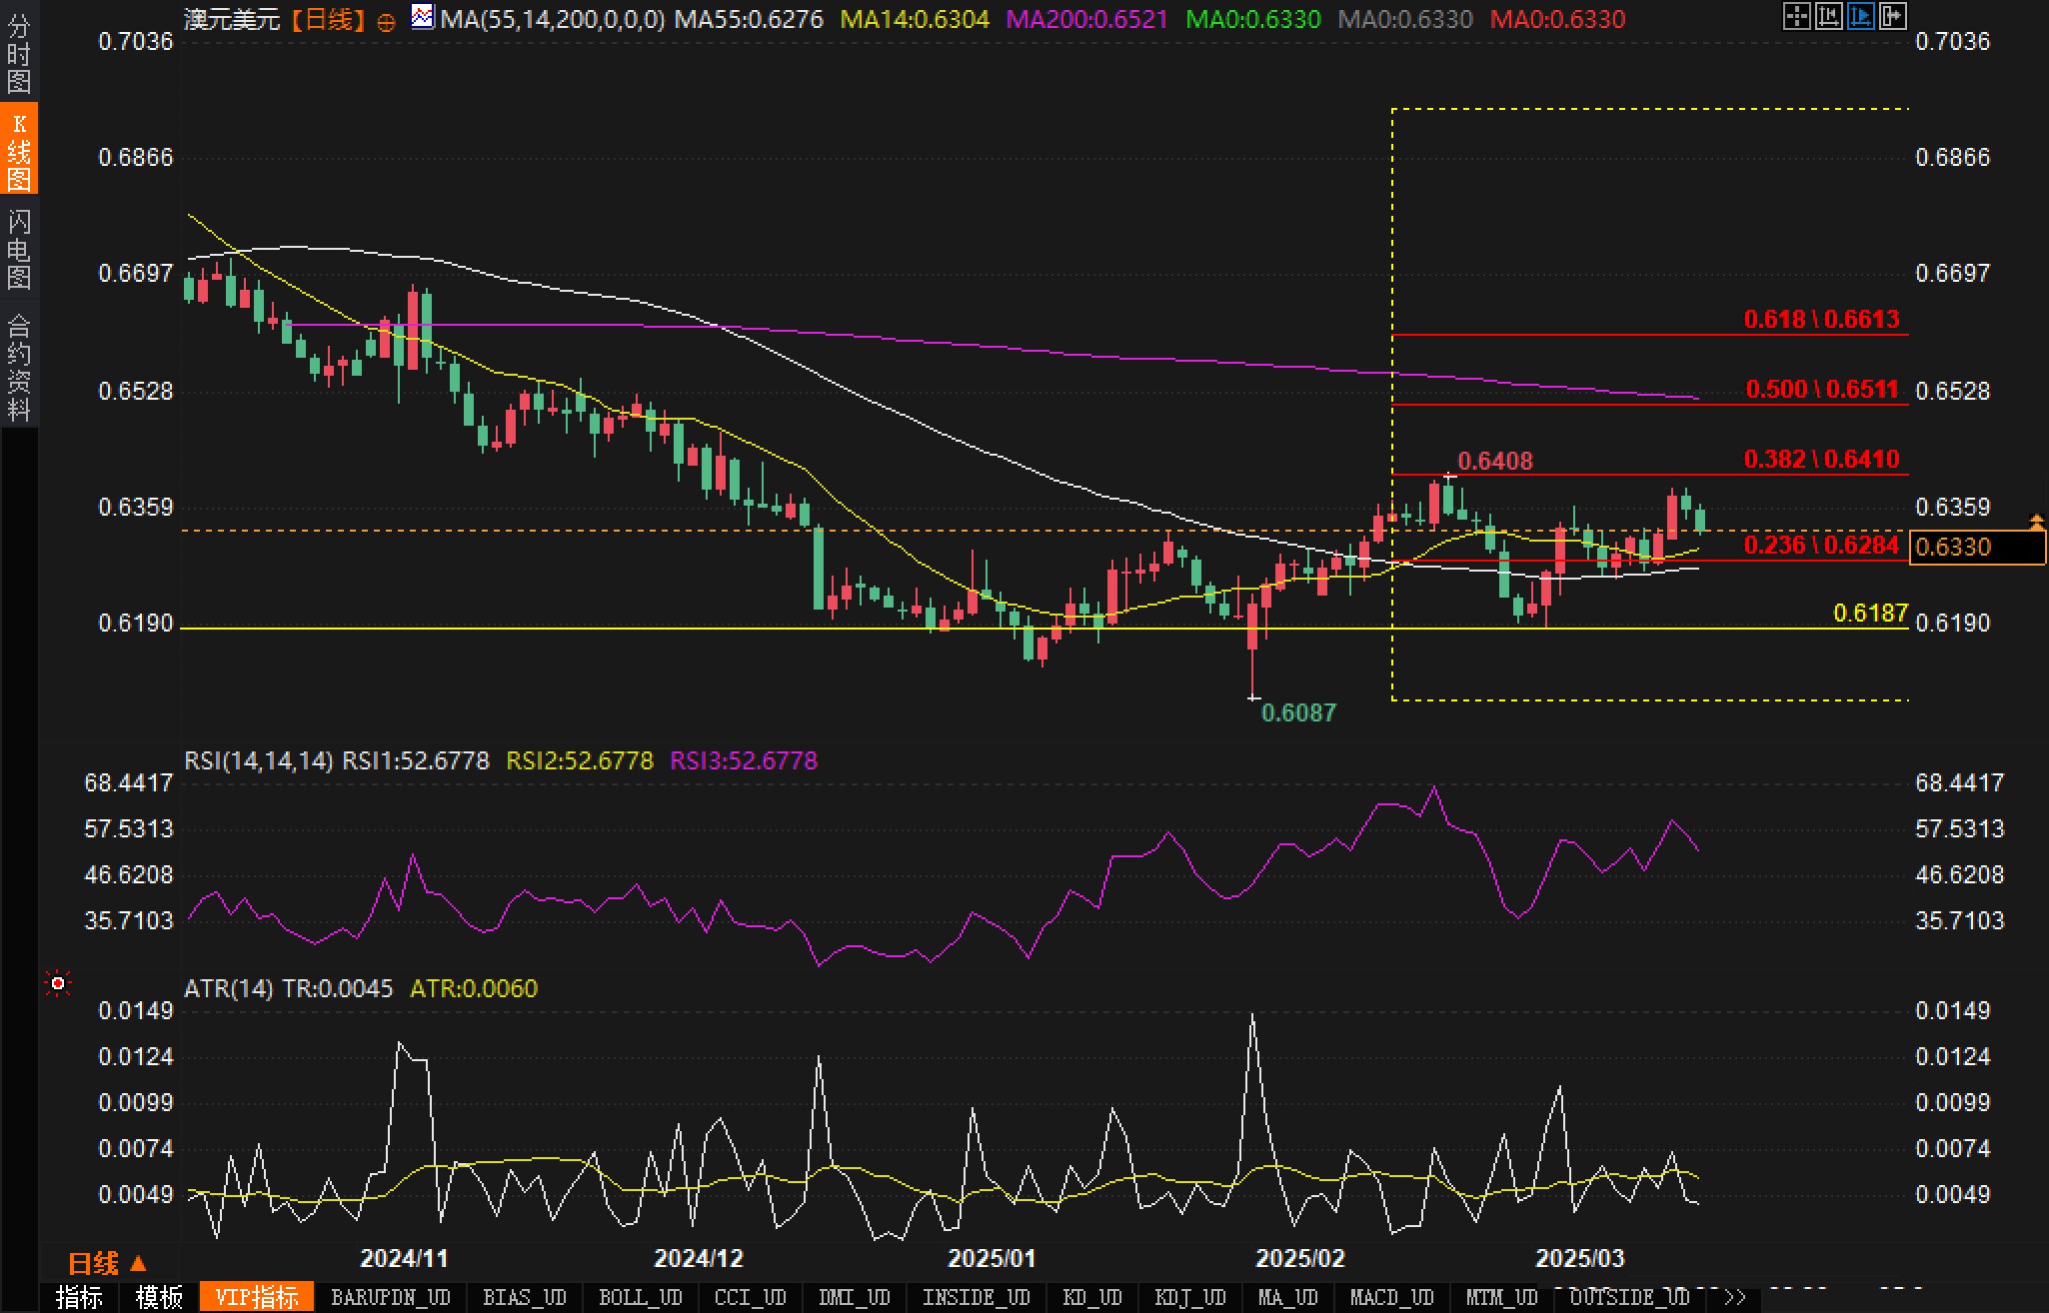
Task: Select KD_UD indicator
Action: coord(1092,1297)
